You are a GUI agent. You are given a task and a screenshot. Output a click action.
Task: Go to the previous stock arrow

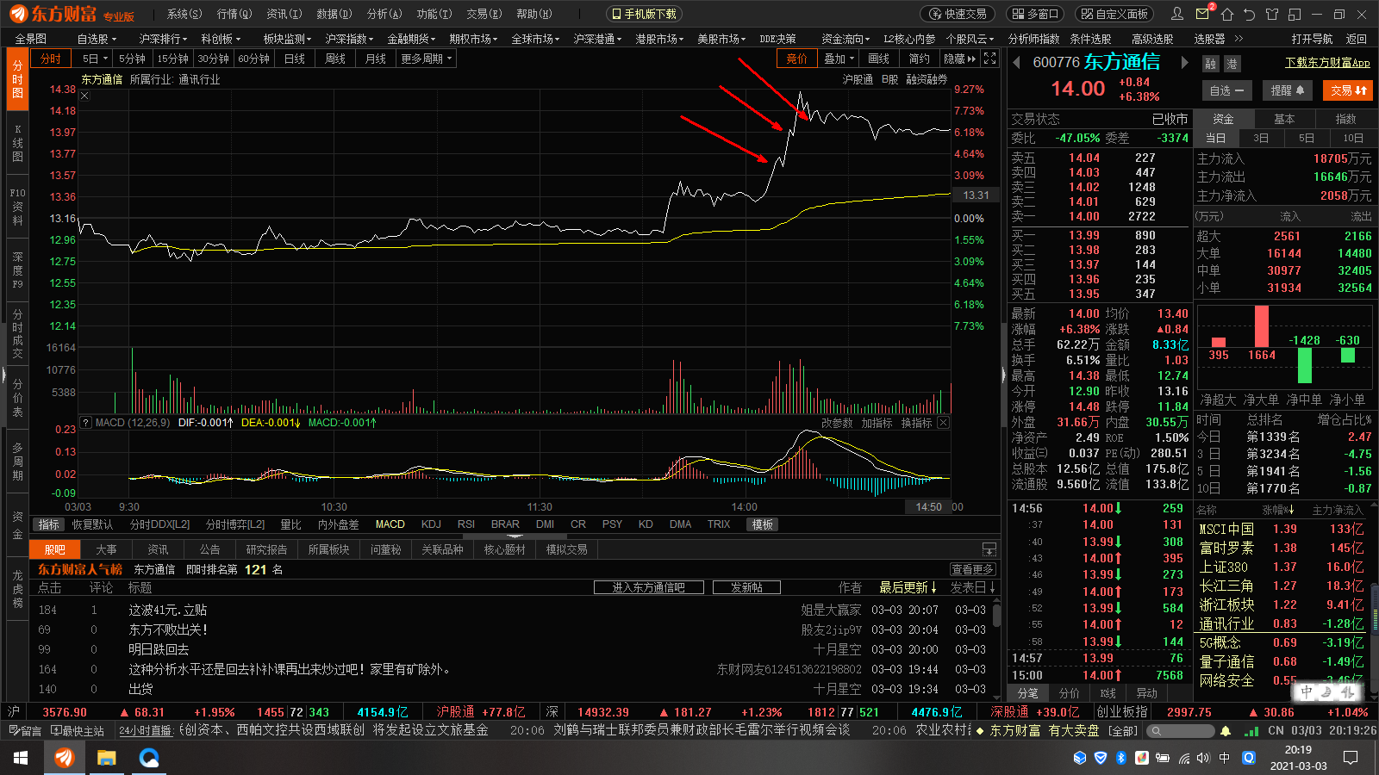1017,63
